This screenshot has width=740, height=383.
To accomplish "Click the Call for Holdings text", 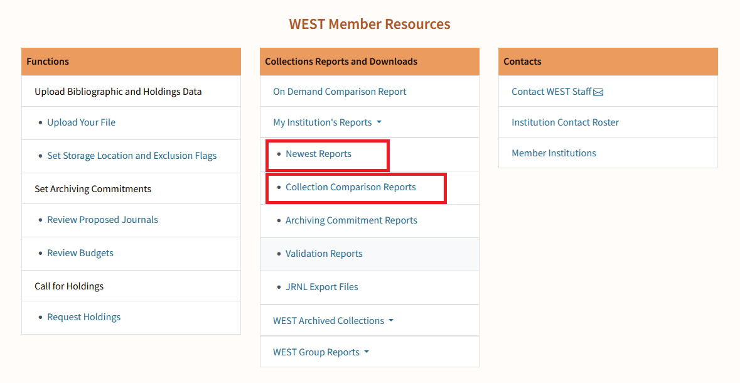I will tap(69, 286).
